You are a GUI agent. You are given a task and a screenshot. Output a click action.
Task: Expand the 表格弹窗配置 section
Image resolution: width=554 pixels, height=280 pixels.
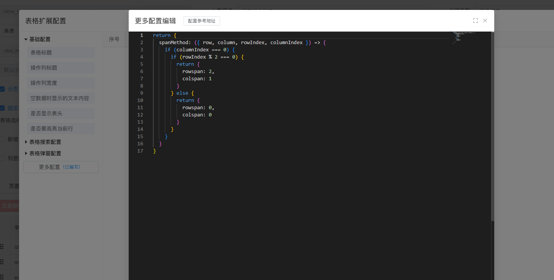coord(26,153)
